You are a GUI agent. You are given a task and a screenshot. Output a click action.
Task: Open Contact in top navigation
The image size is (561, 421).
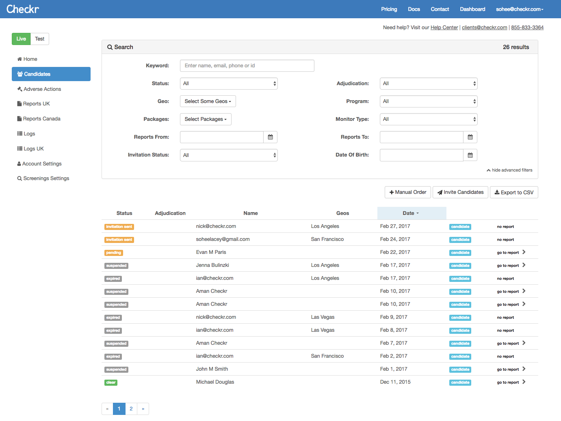440,9
